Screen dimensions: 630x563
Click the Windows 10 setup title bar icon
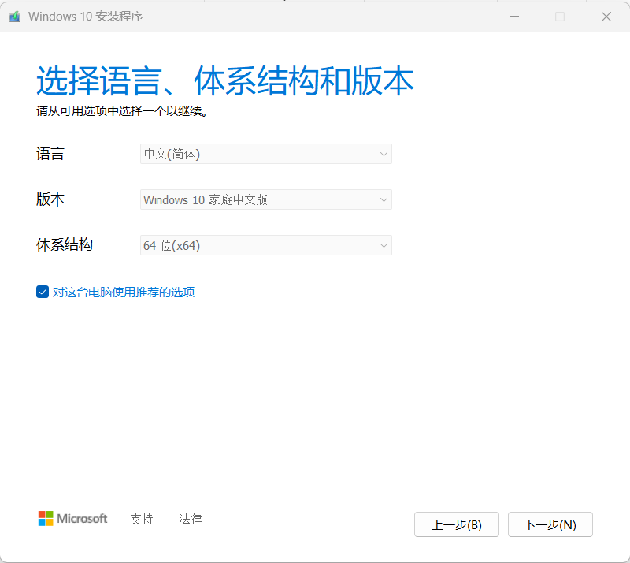point(15,17)
